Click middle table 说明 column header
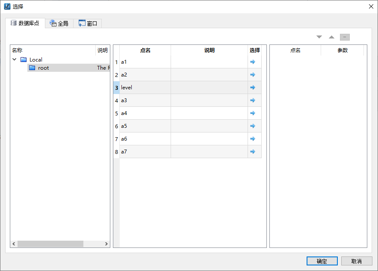This screenshot has width=378, height=271. [x=209, y=50]
